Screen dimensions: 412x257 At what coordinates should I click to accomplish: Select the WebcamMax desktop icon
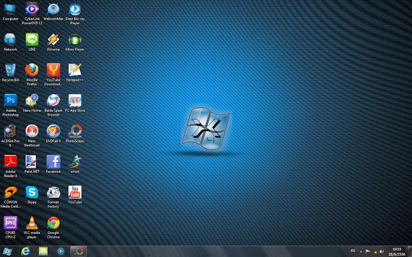coord(53,12)
